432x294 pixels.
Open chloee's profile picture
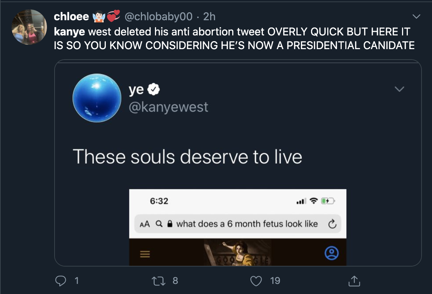pyautogui.click(x=29, y=27)
